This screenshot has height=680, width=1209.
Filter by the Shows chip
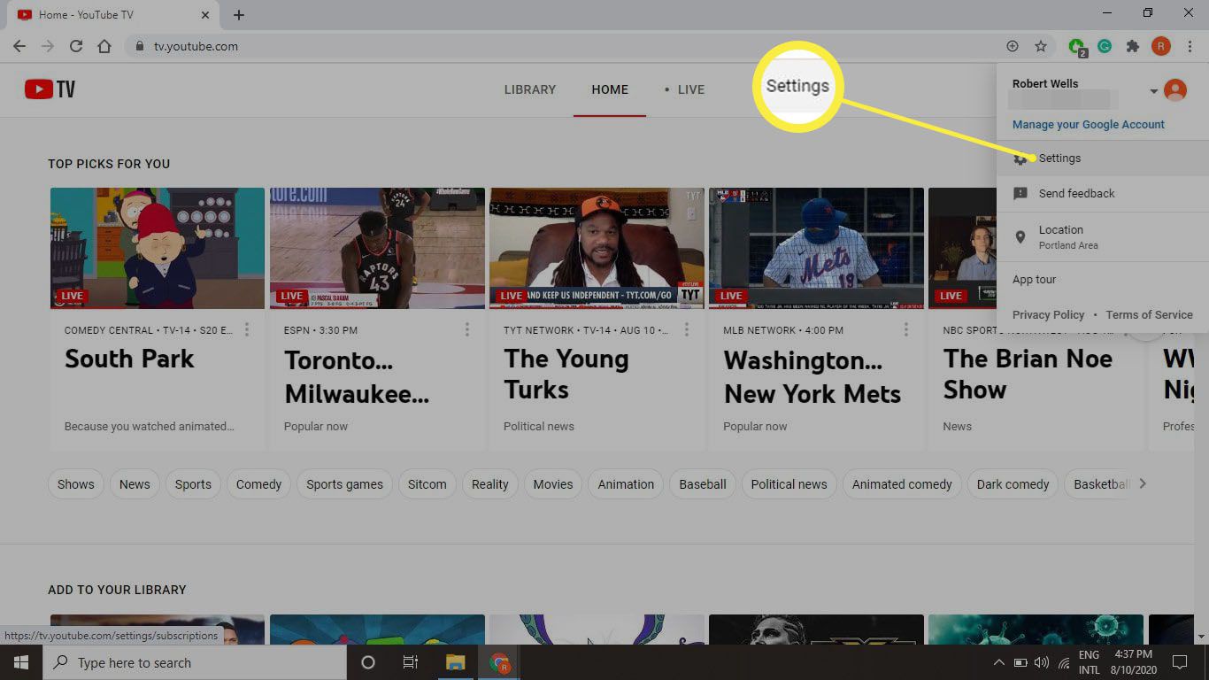pyautogui.click(x=76, y=484)
